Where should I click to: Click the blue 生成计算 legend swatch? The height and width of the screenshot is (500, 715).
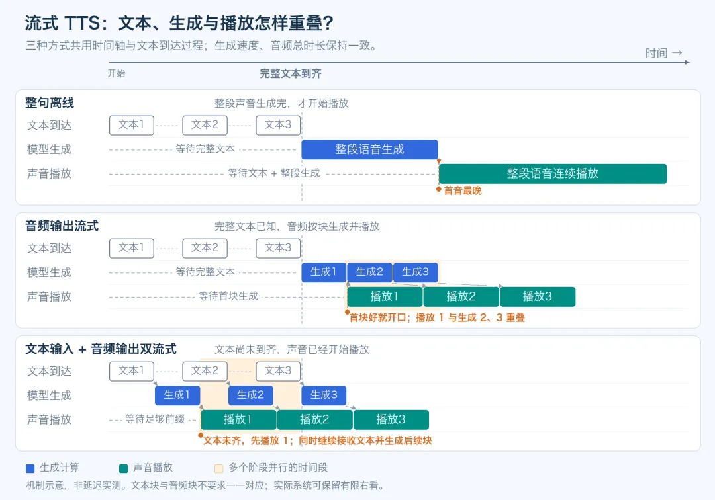(30, 468)
